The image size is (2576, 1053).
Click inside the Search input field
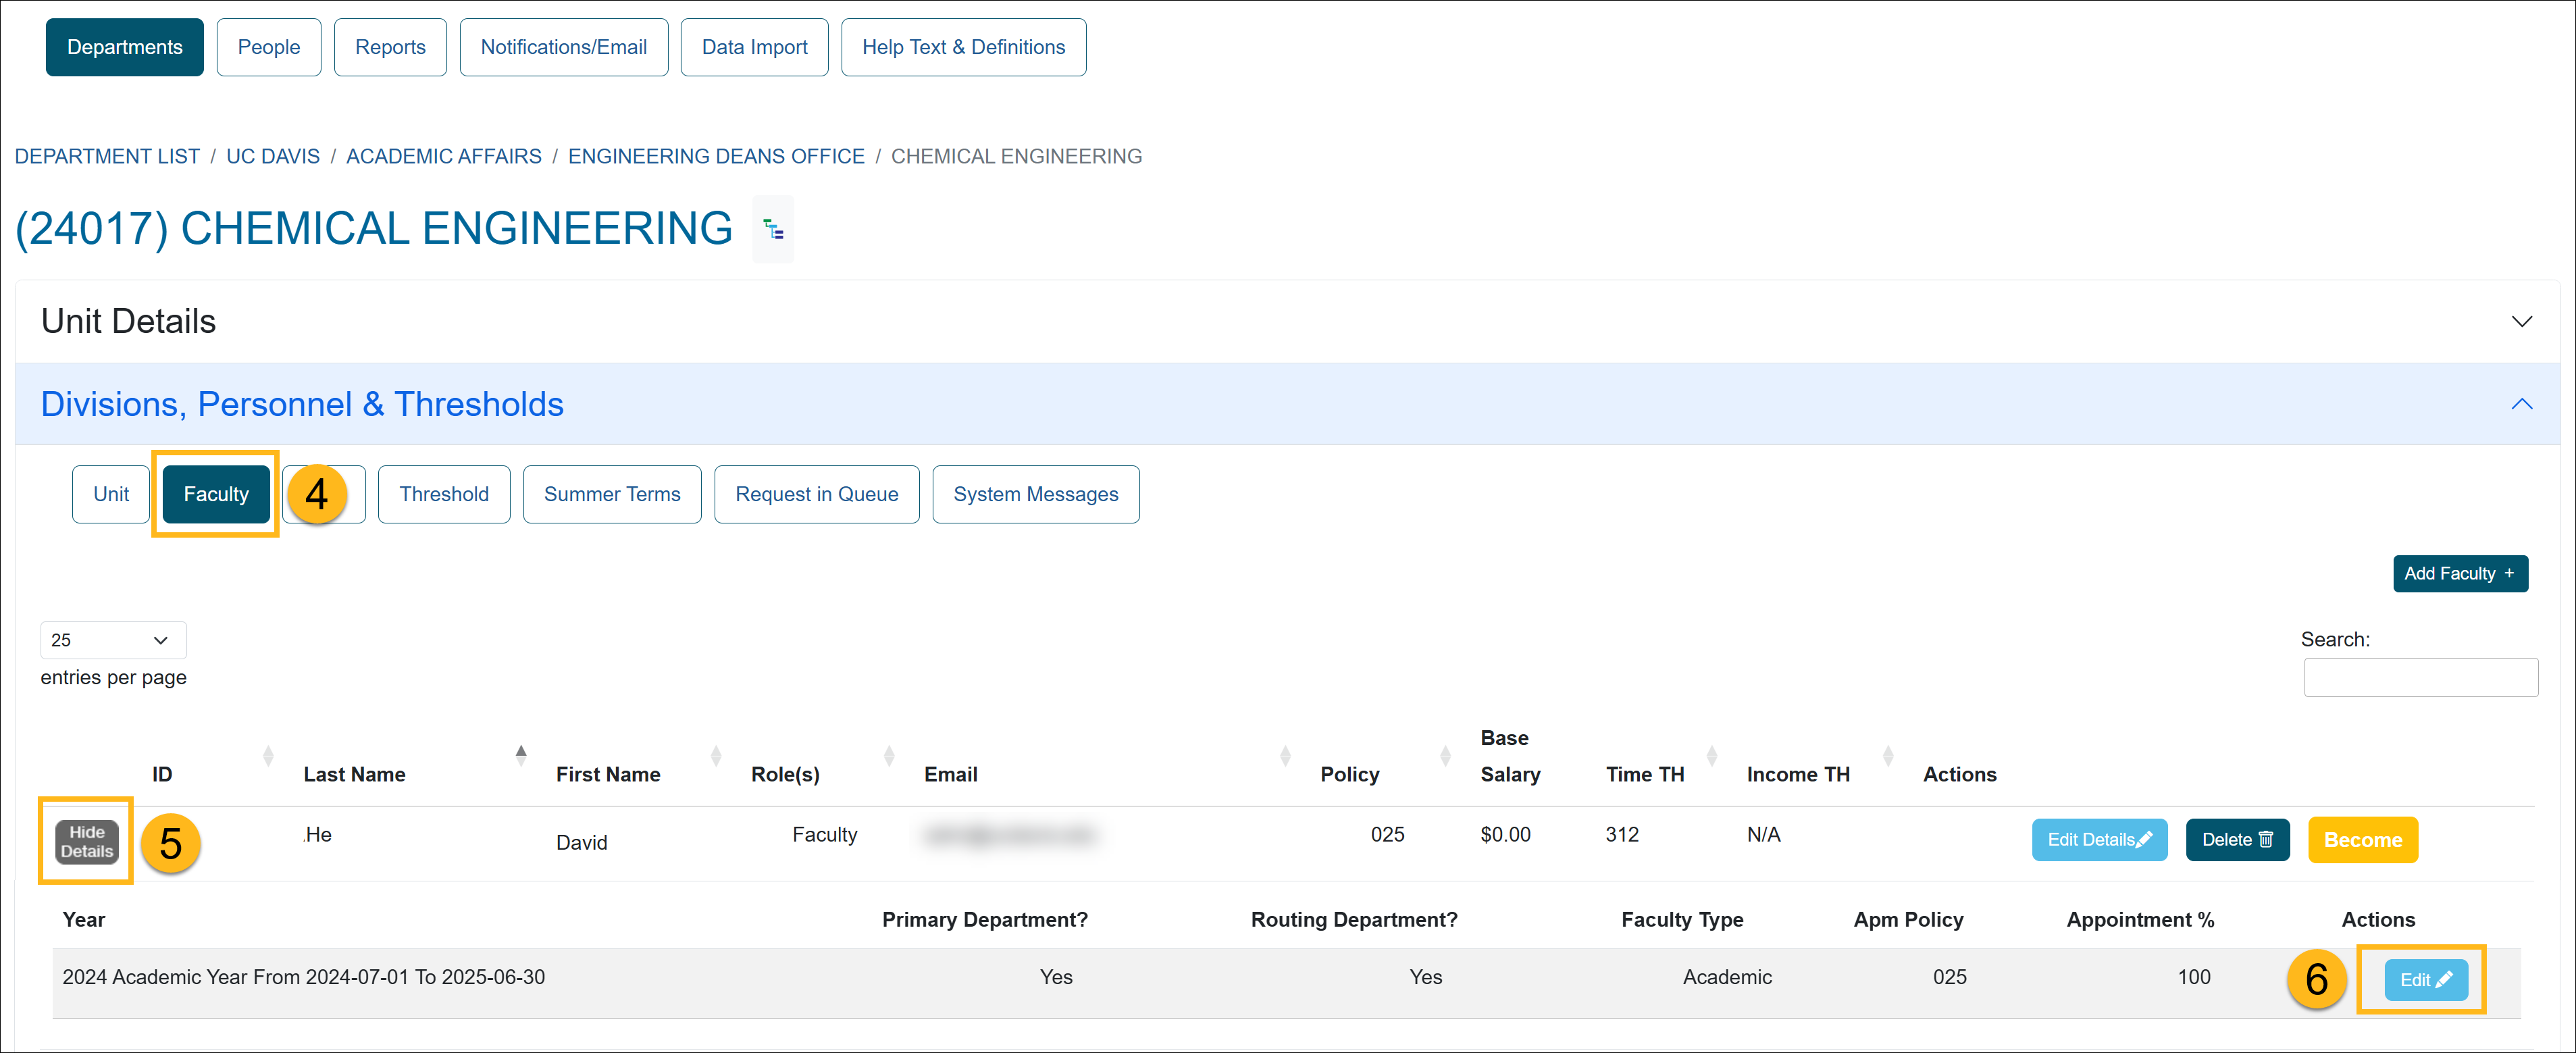(2420, 677)
